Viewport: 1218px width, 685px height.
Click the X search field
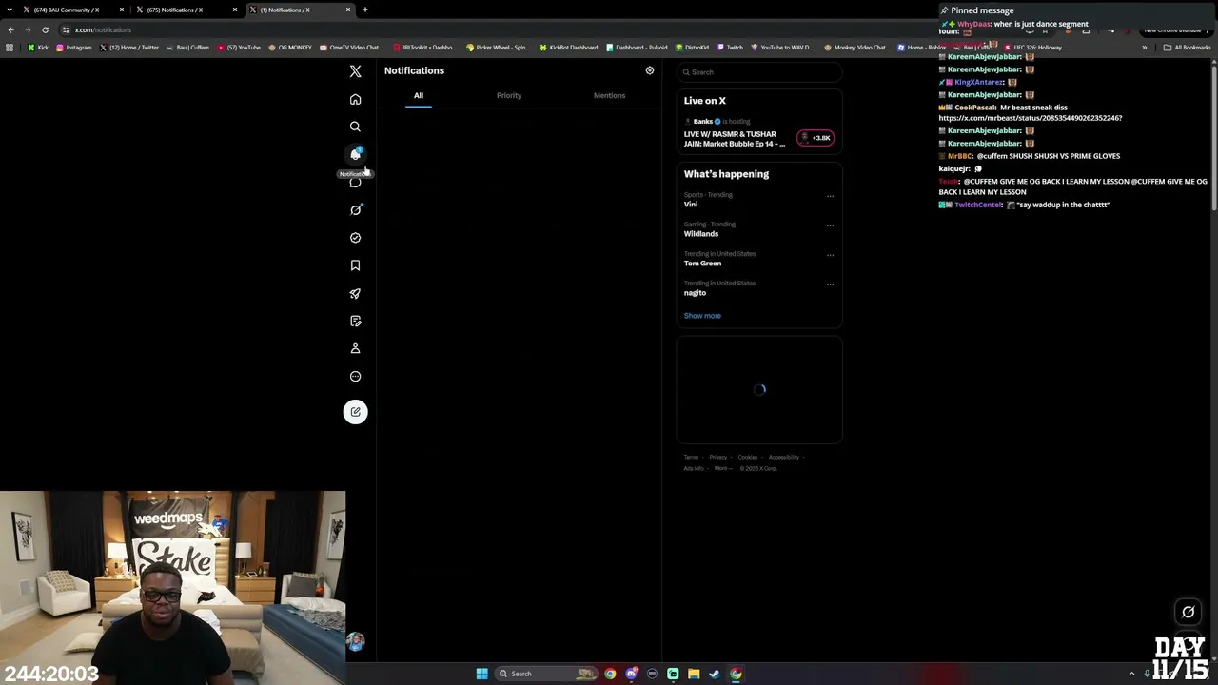coord(759,72)
